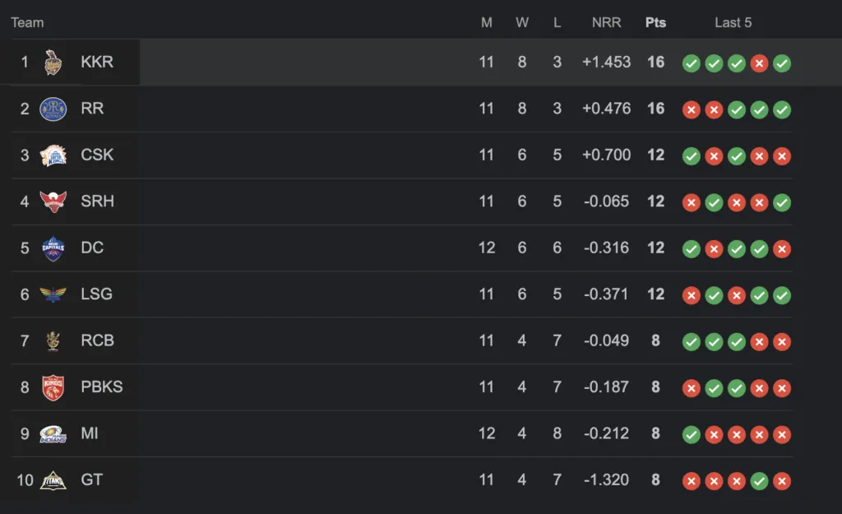Click the Delhi Capitals logo
The image size is (842, 514).
pos(53,248)
